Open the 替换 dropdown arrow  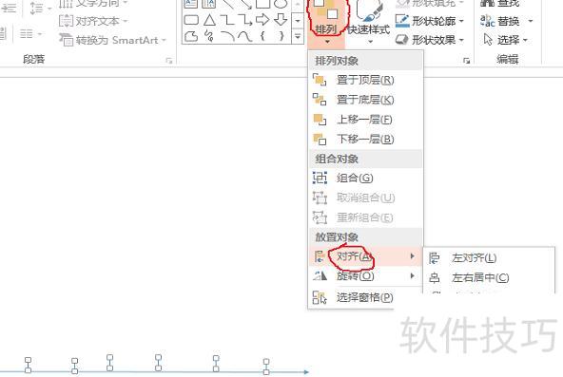(x=530, y=21)
